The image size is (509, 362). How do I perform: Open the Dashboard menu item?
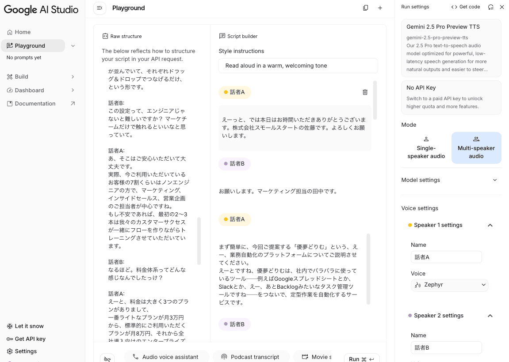tap(41, 90)
